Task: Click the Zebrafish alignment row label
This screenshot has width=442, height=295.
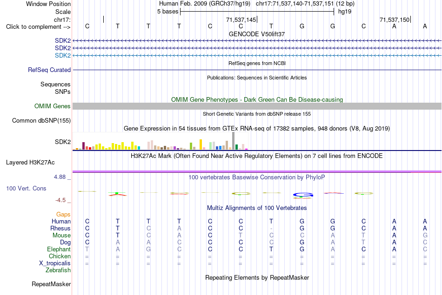Action: tap(58, 270)
